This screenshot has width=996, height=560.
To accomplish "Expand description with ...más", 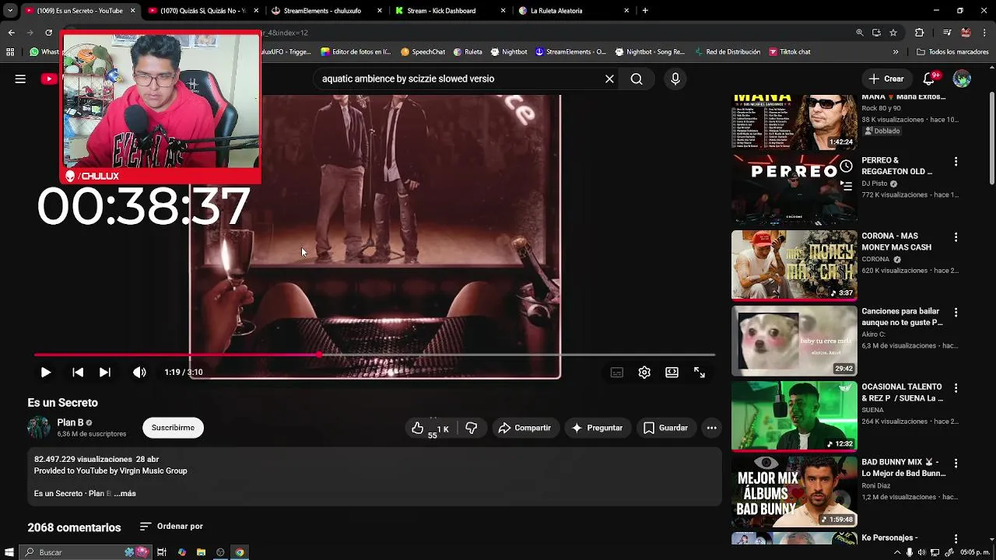I will click(124, 494).
